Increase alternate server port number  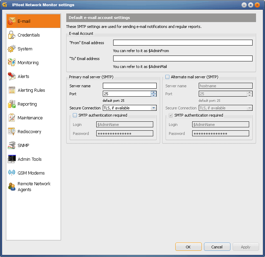[249, 92]
